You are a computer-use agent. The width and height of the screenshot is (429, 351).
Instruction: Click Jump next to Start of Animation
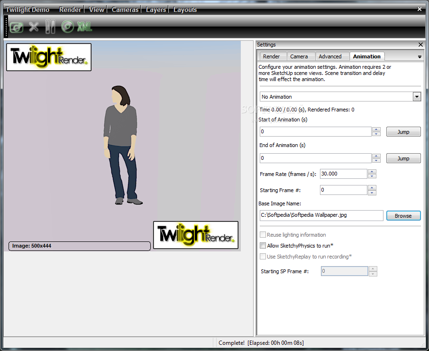pos(403,132)
